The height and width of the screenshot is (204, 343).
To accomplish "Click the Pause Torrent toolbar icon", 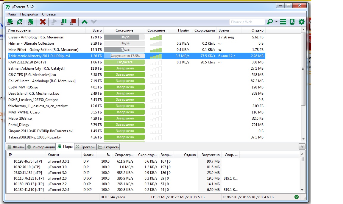I will coord(63,22).
